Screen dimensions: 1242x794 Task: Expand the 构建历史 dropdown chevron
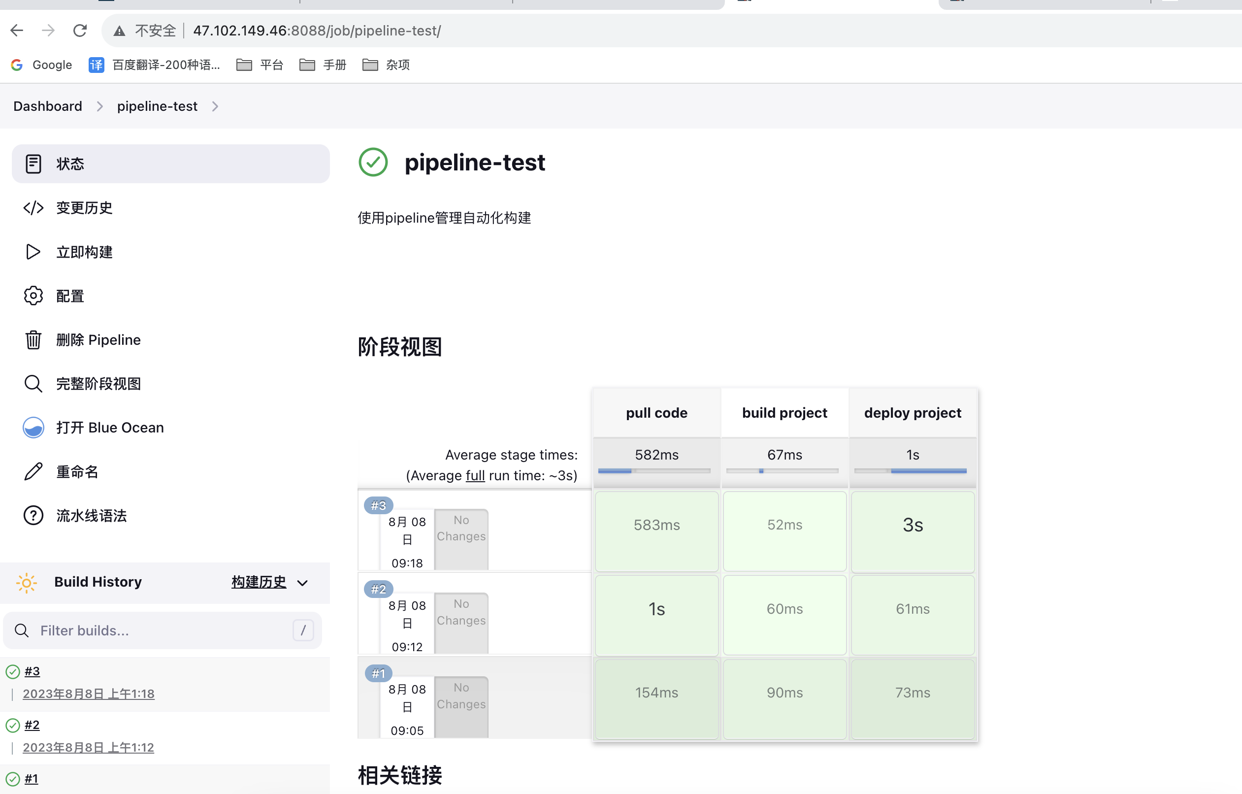coord(303,583)
